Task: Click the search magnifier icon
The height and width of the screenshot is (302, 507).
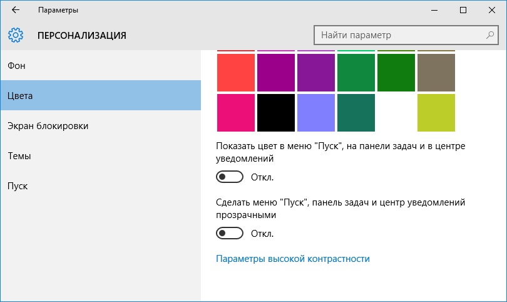Action: tap(490, 35)
